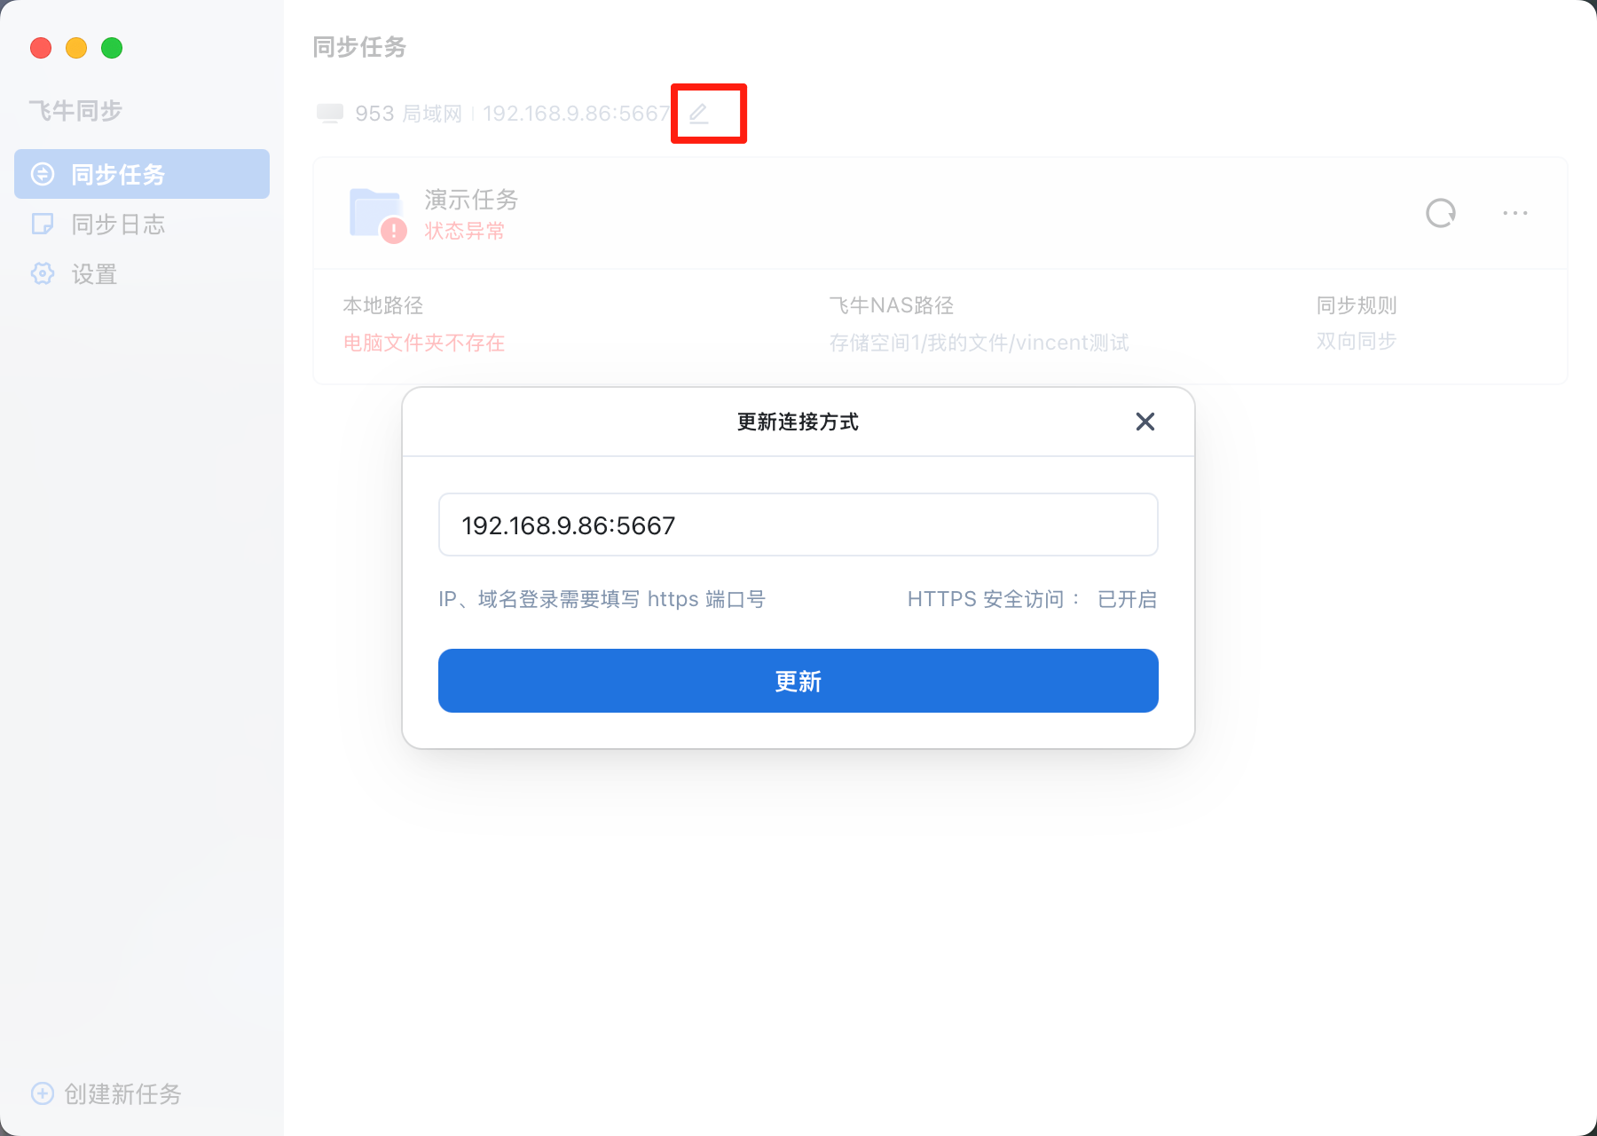The width and height of the screenshot is (1597, 1136).
Task: Open the 同步任务 sidebar item
Action: [x=142, y=174]
